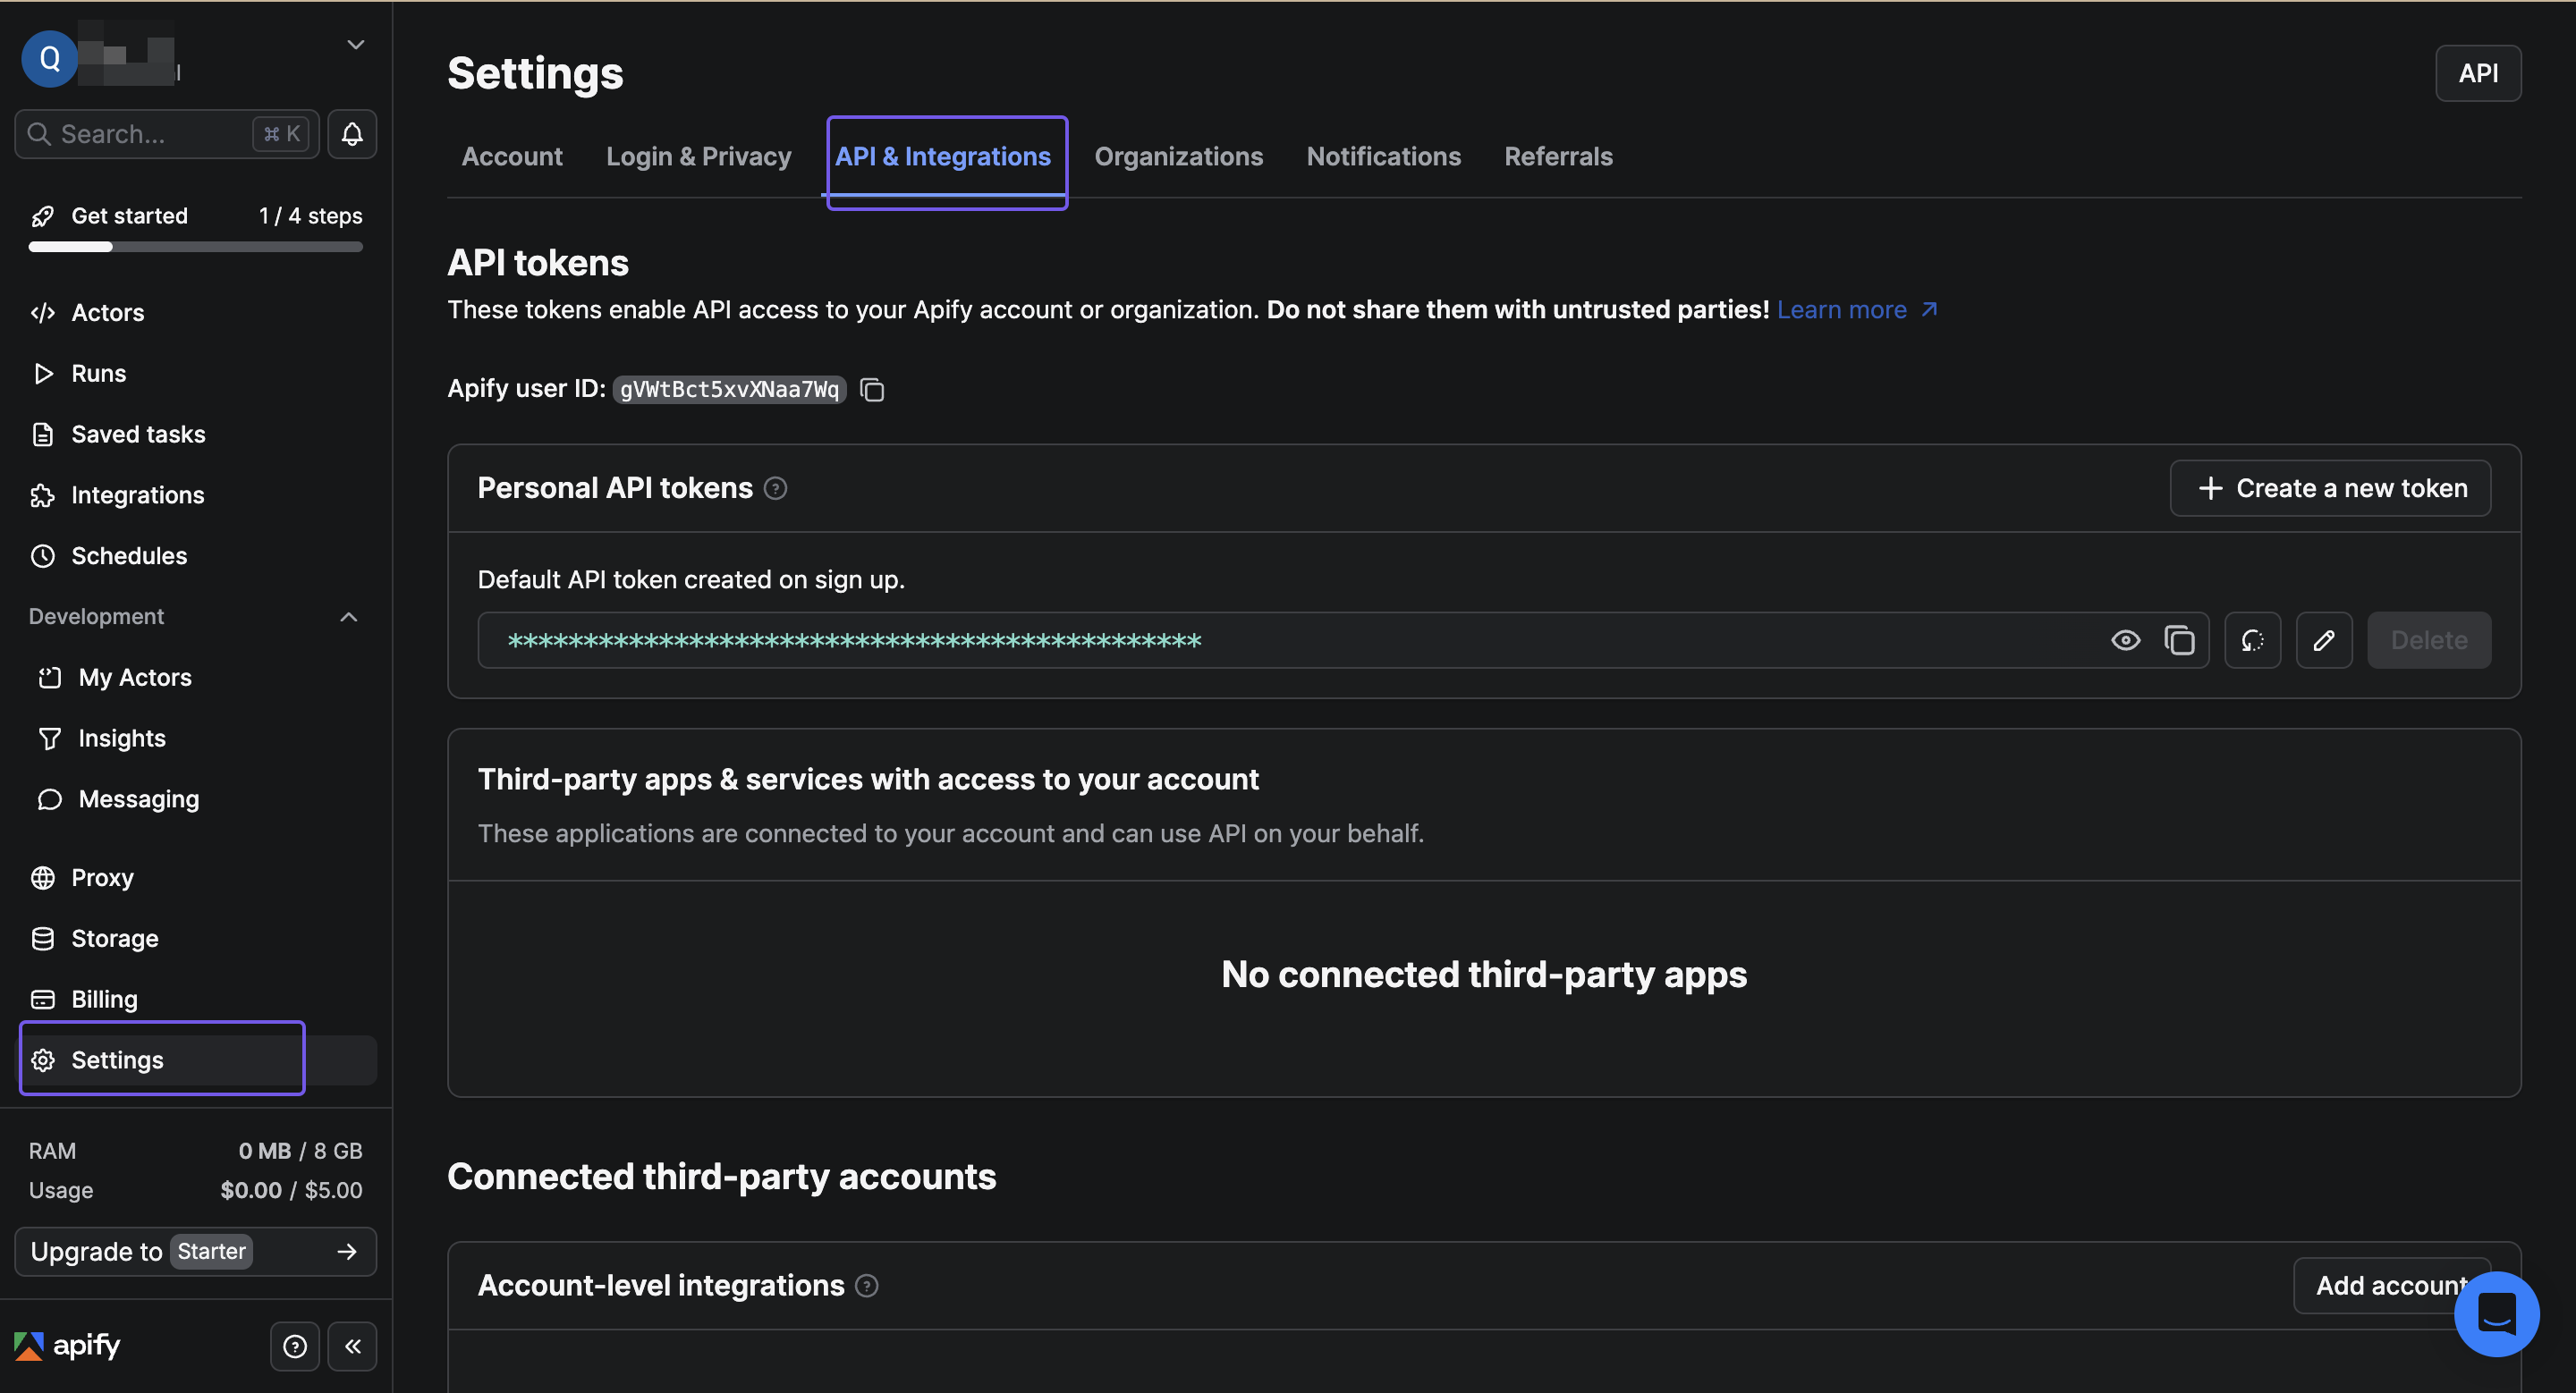Viewport: 2576px width, 1393px height.
Task: Open the Organizations tab
Action: (1178, 156)
